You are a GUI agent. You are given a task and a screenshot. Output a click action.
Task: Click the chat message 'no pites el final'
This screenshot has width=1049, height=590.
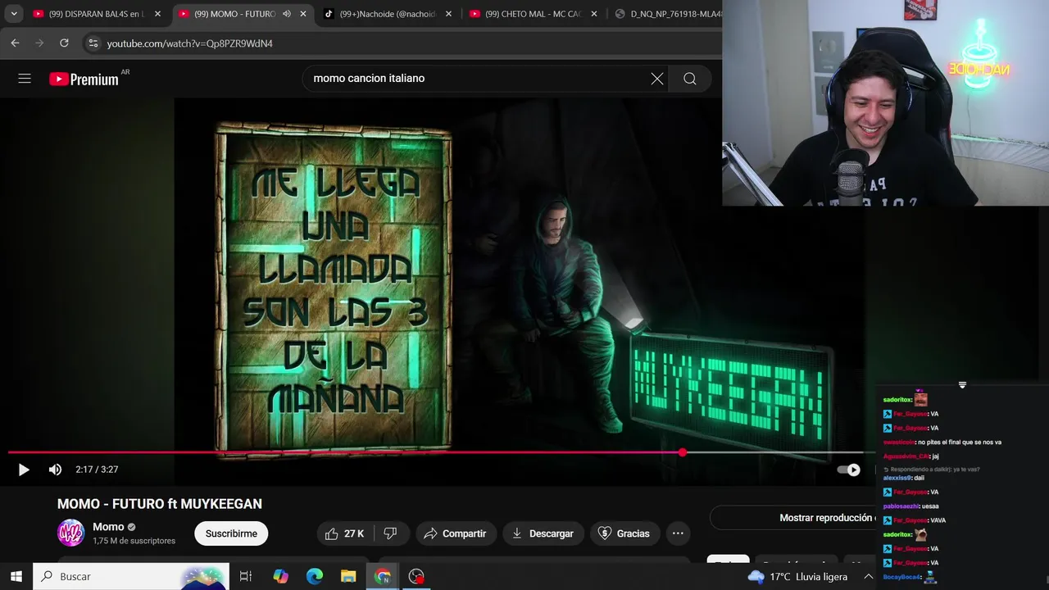coord(942,442)
